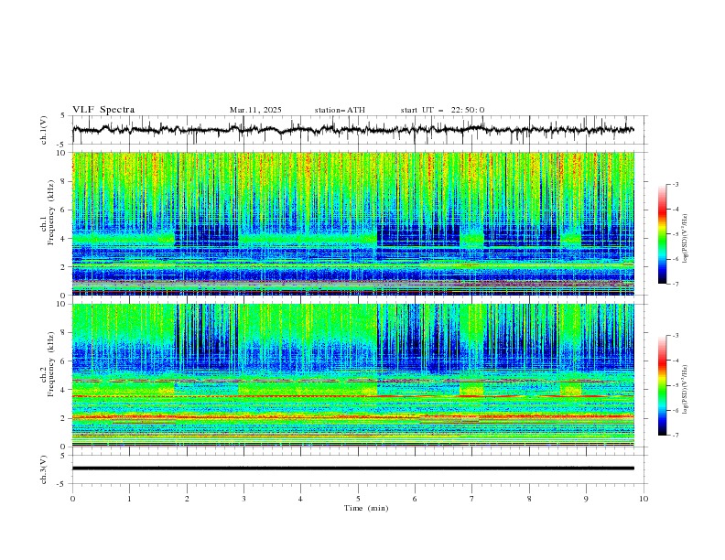Click time axis tick label "0"
725x560 pixels.
72,499
